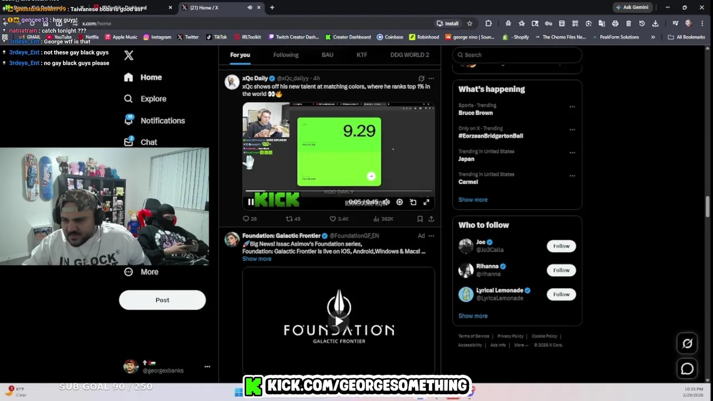Open account menu next to @georgexbanks
Viewport: 713px width, 401px height.
[207, 366]
